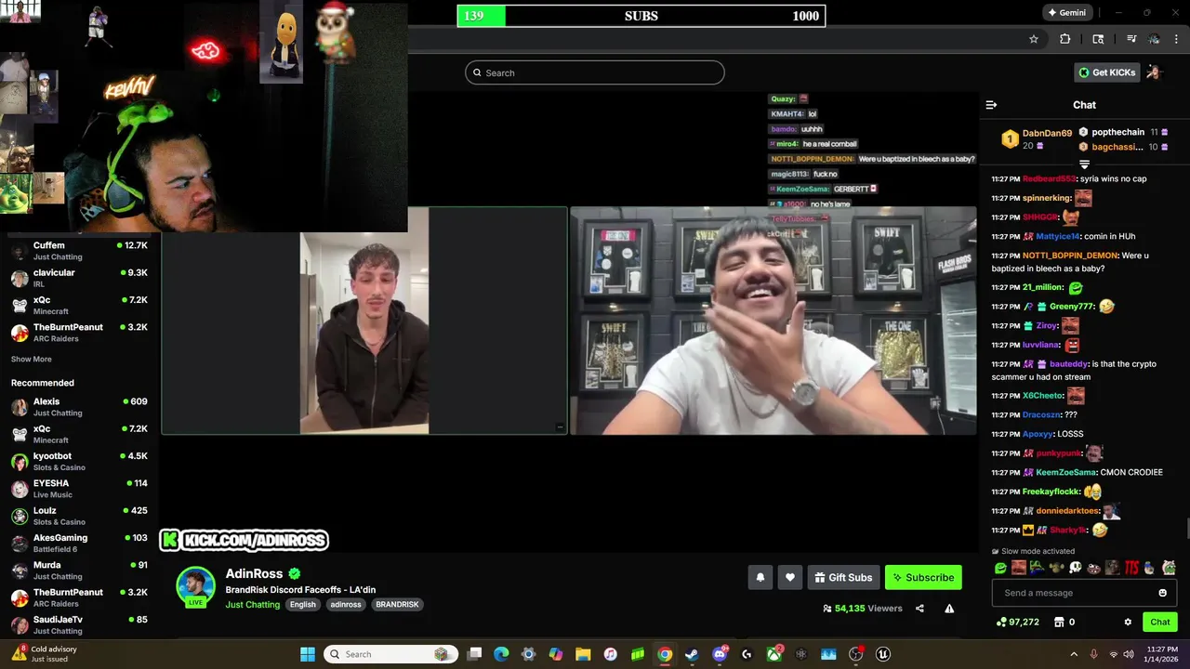Viewport: 1190px width, 669px height.
Task: Expand the chat leaderboard chevron
Action: 1084,164
